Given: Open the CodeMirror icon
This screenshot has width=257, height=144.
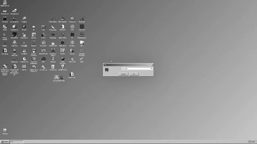Looking at the screenshot, I should click(x=14, y=28).
